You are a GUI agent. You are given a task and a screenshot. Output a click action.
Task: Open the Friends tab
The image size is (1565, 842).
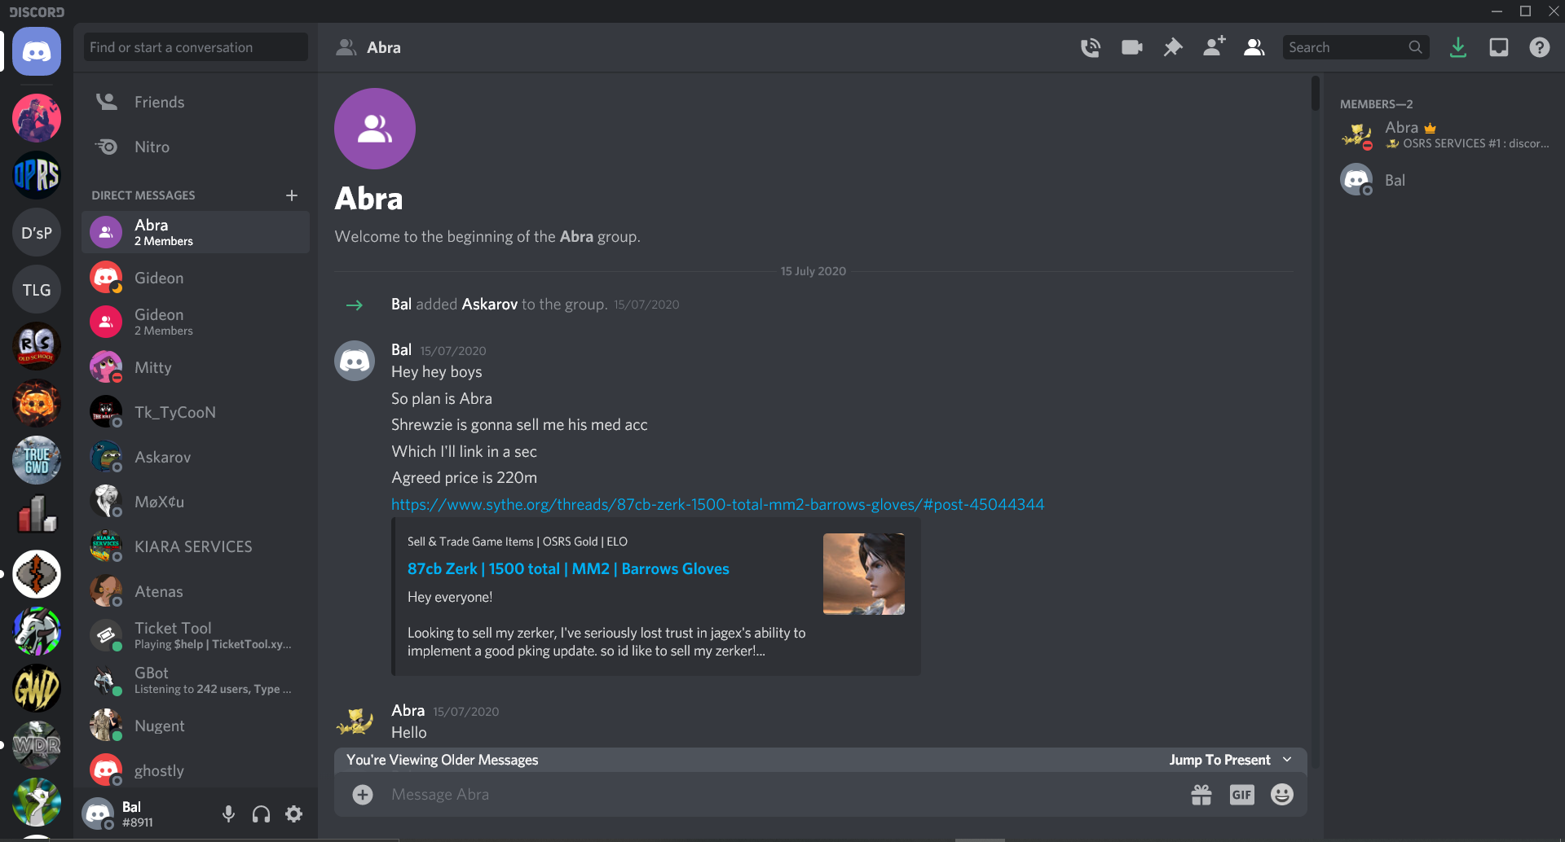[x=196, y=102]
